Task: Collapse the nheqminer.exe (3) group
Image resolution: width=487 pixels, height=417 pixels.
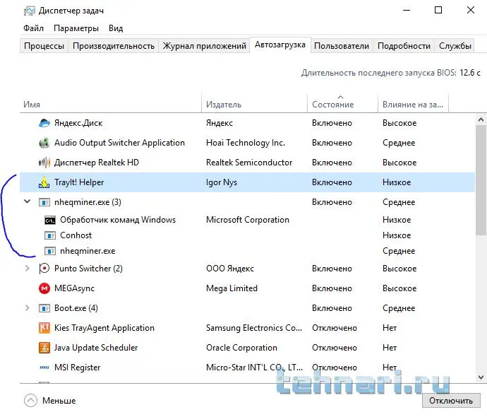Action: pos(28,202)
